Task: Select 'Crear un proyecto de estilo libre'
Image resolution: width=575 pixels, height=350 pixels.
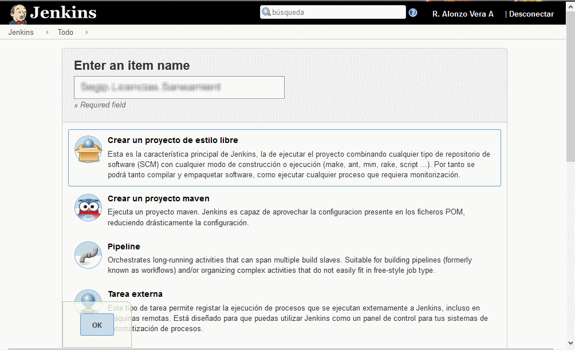Action: [x=173, y=140]
